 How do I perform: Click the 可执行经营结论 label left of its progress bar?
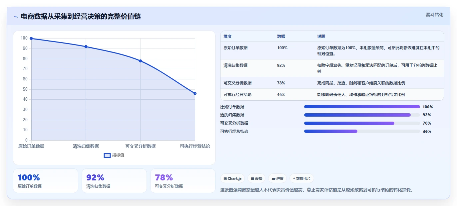pos(234,132)
